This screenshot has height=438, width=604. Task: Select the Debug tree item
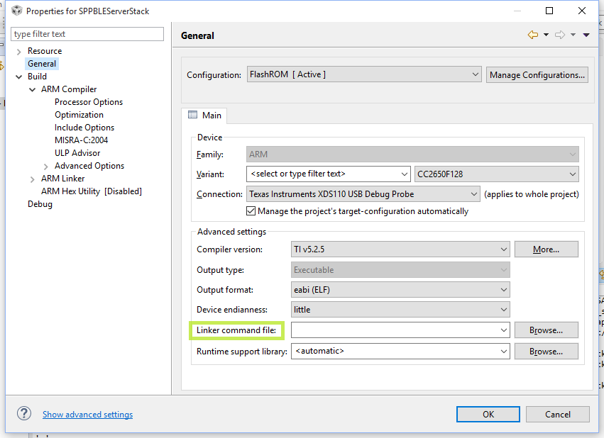[40, 204]
